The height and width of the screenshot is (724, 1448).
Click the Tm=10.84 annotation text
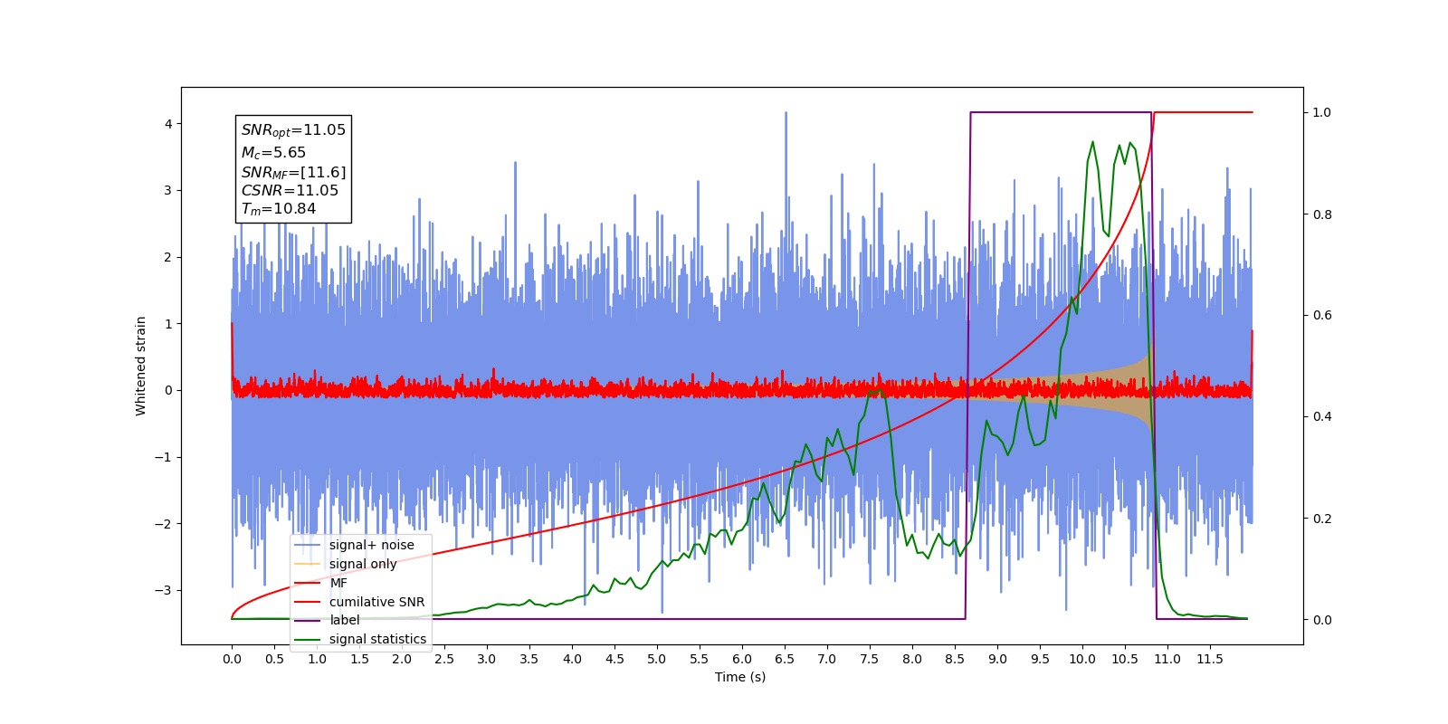279,209
